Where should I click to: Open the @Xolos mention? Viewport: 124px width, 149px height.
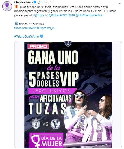(x=54, y=15)
